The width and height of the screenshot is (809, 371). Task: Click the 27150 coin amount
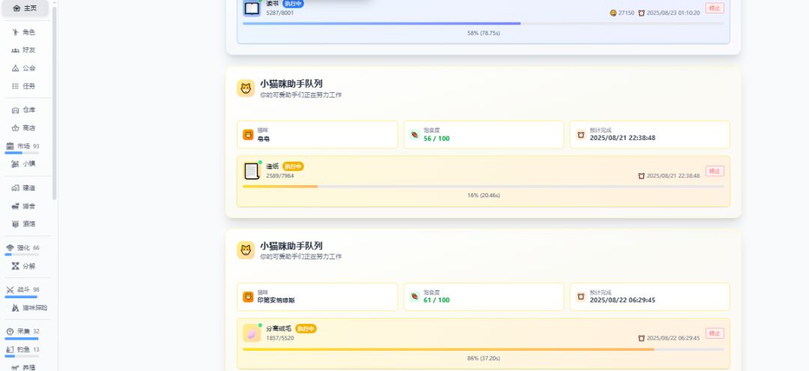click(626, 13)
